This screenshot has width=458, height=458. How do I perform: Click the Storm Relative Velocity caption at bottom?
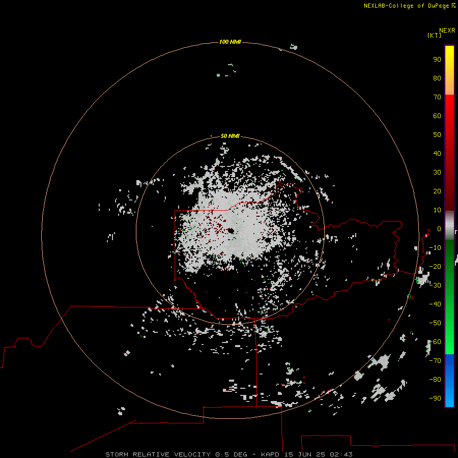229,454
